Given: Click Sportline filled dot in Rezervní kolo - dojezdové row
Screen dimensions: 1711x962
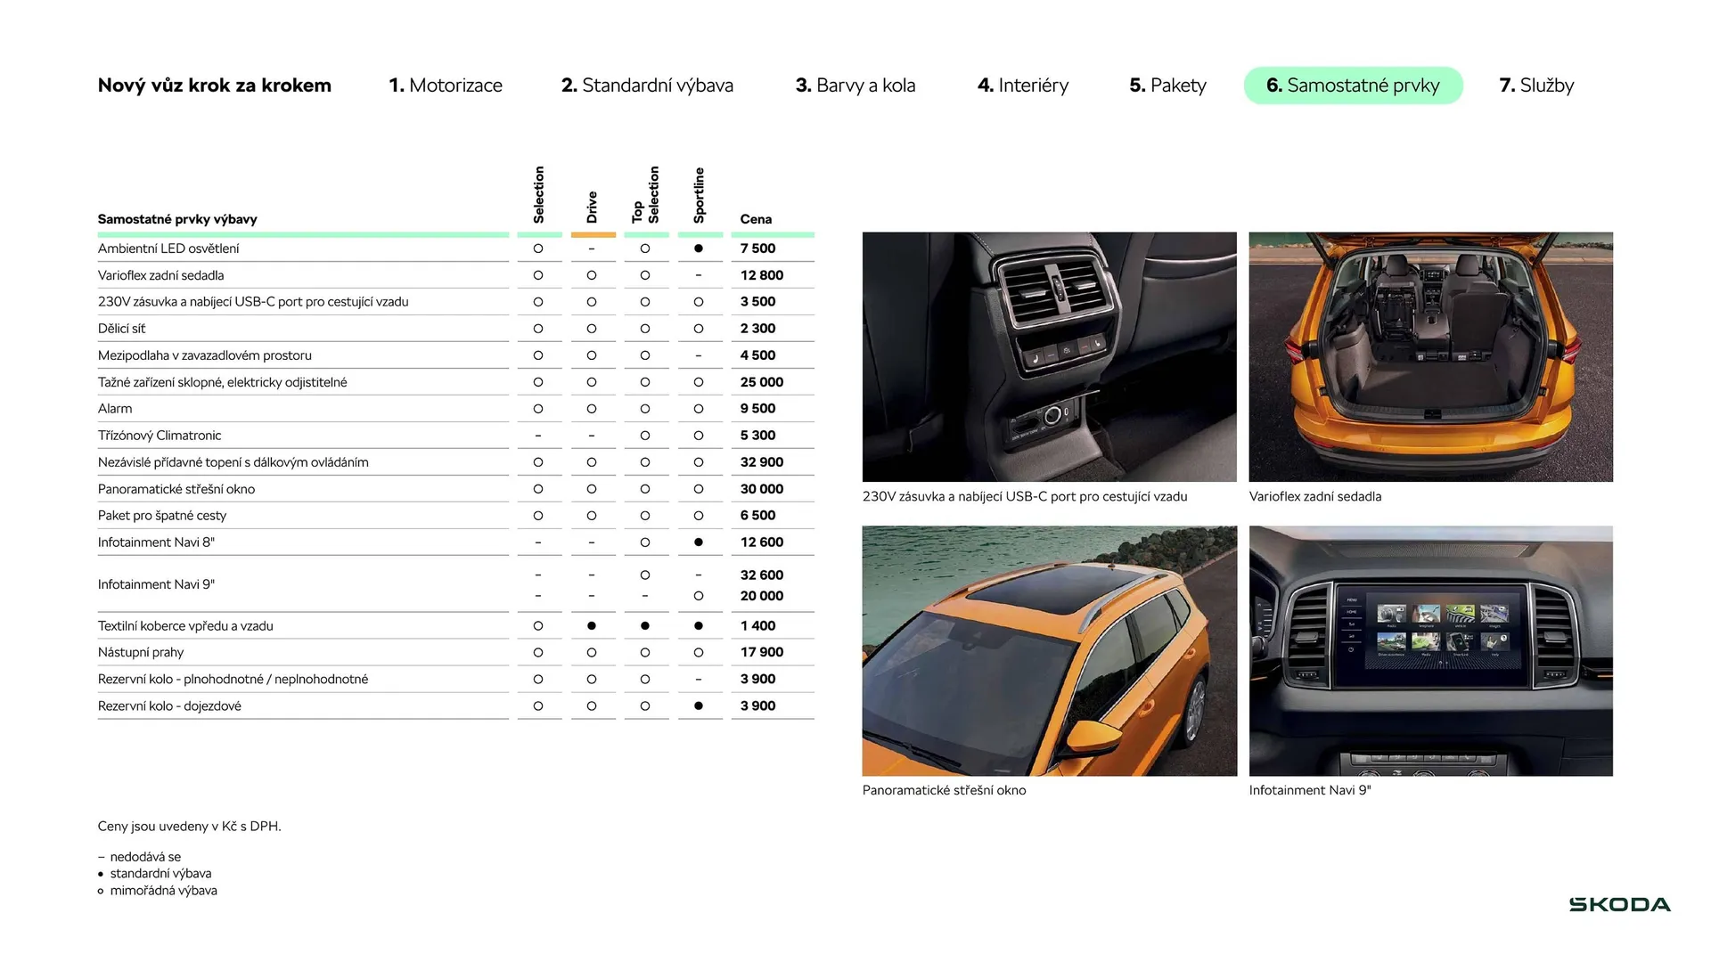Looking at the screenshot, I should [x=699, y=706].
